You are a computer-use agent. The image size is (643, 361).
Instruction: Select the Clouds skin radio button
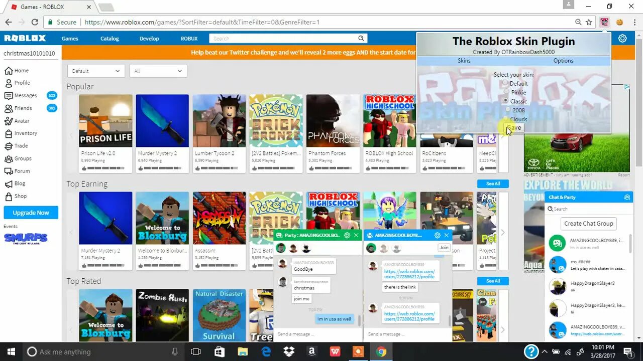pyautogui.click(x=506, y=119)
